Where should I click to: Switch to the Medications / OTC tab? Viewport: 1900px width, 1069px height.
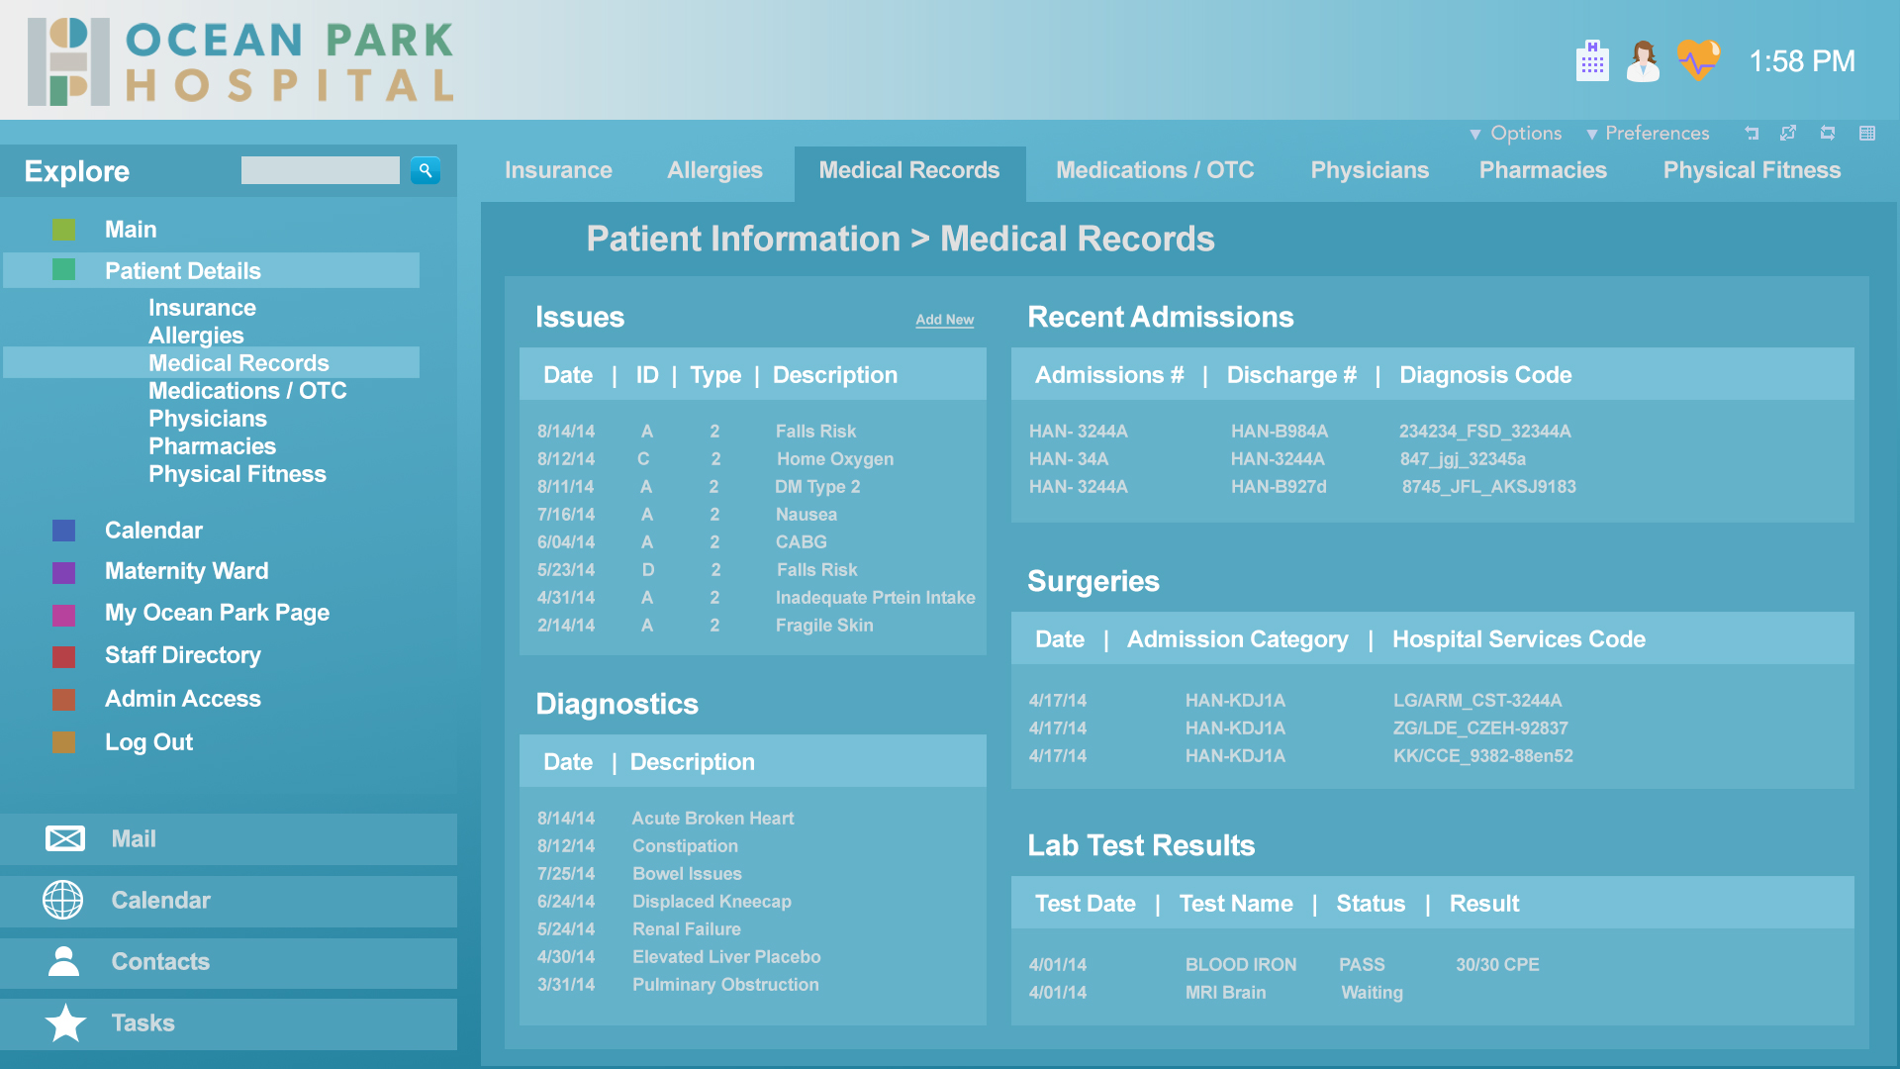click(1155, 170)
